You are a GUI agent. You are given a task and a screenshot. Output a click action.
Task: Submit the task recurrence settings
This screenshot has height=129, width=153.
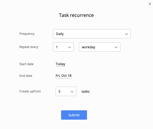pos(74,115)
